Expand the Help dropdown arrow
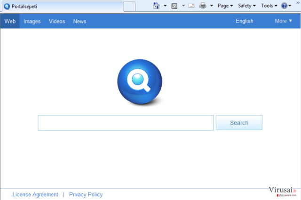 290,6
